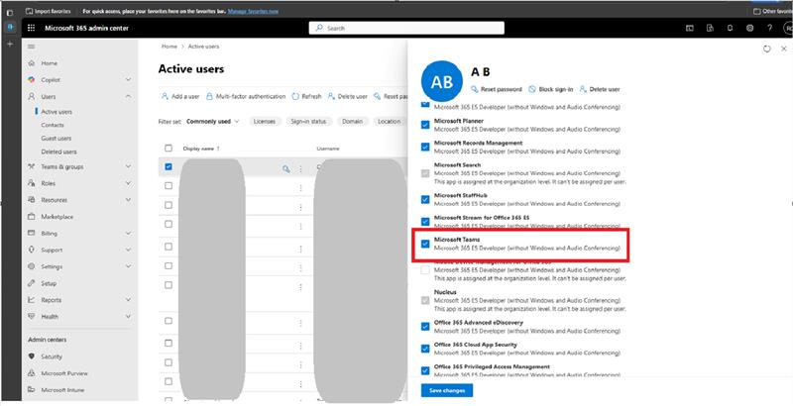793x406 pixels.
Task: Open Setup in the left navigation
Action: click(49, 283)
